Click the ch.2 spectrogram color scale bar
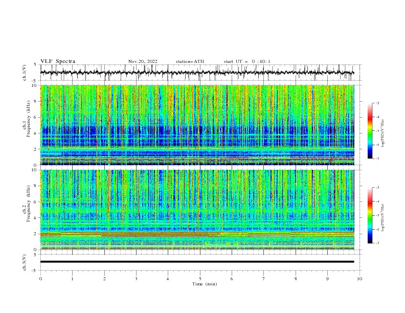The width and height of the screenshot is (405, 313). (x=370, y=215)
